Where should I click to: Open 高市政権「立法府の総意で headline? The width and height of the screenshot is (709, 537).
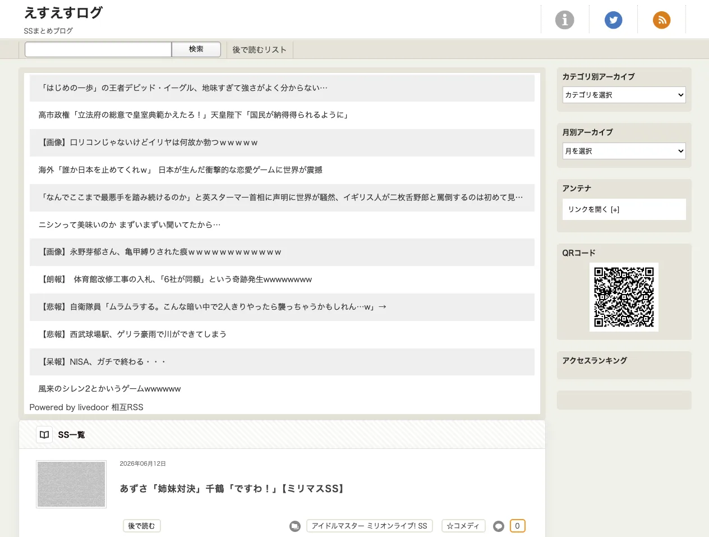point(195,115)
